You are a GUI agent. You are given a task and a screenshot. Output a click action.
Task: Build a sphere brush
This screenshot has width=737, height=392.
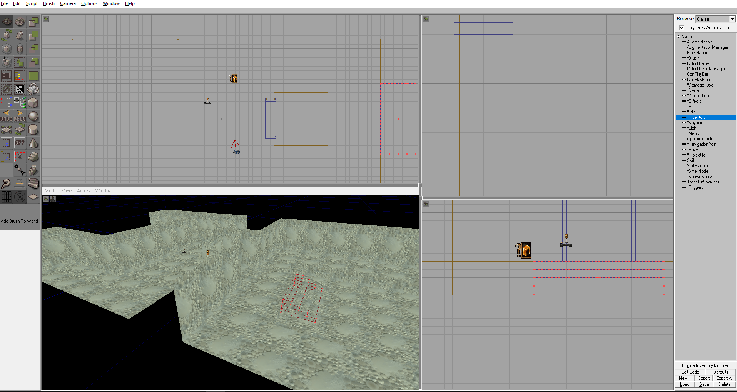(33, 116)
